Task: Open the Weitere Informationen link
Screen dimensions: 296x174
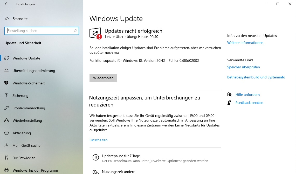Action: tap(245, 43)
